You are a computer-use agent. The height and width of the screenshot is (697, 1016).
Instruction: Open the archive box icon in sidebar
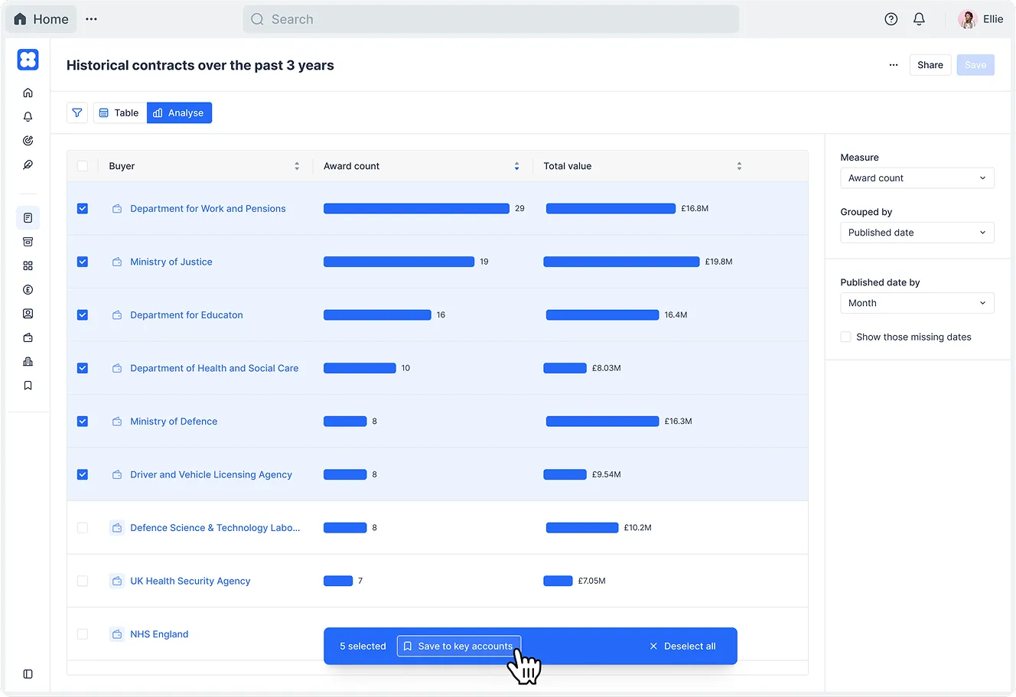tap(28, 242)
